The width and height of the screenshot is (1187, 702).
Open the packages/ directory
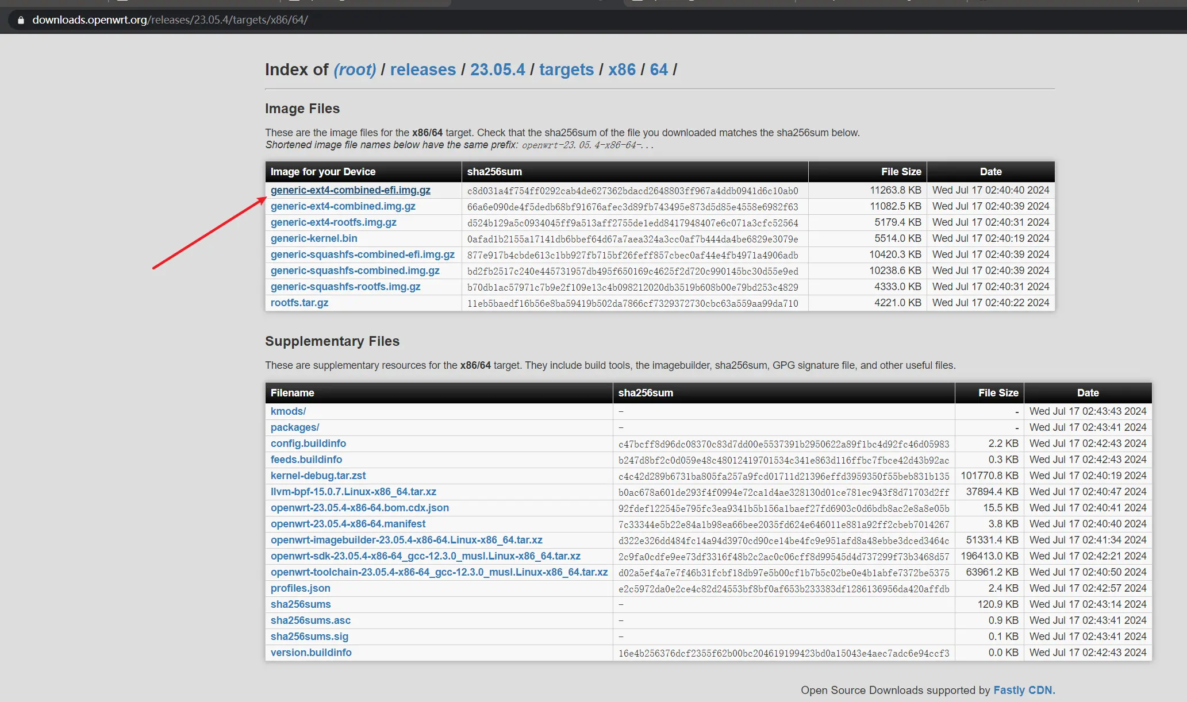294,427
